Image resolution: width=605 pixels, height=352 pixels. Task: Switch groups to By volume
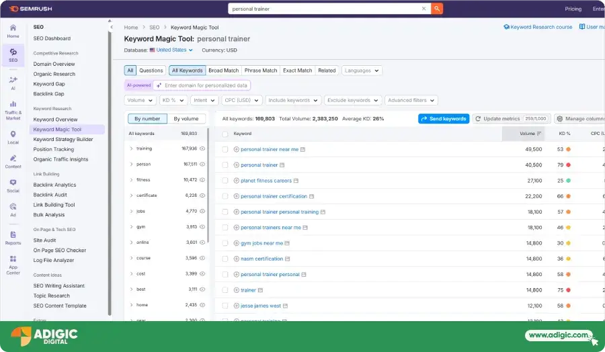click(186, 119)
